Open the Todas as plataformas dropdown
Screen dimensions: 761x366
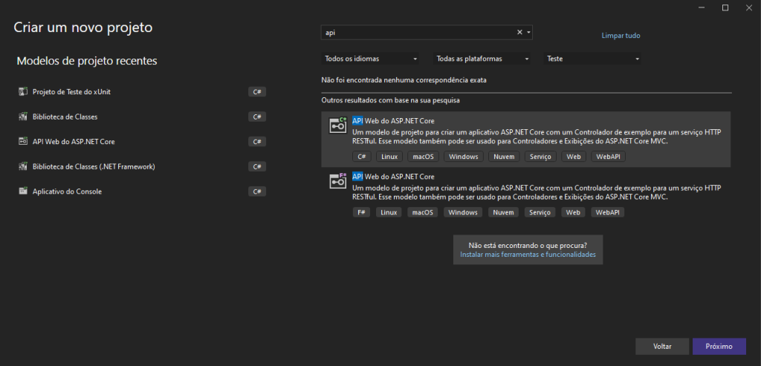(482, 59)
